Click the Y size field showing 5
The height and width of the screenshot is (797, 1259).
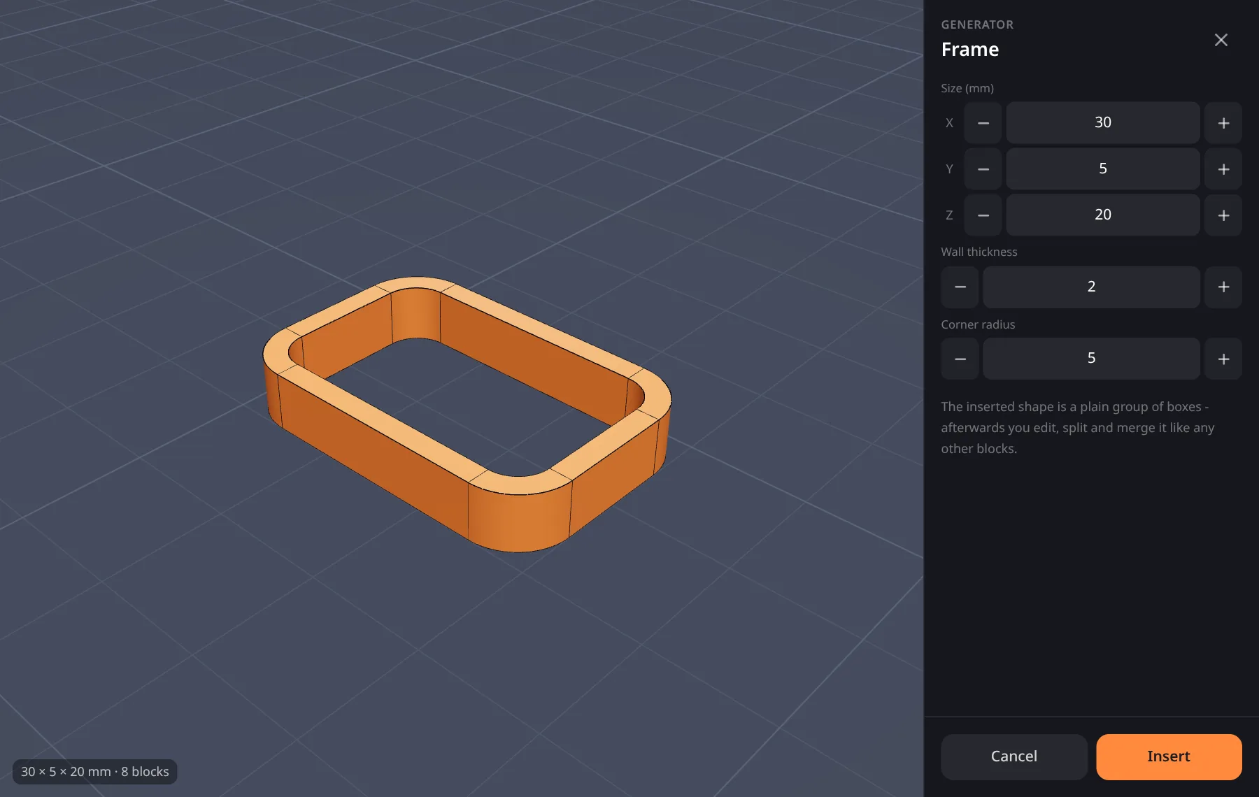(x=1103, y=169)
